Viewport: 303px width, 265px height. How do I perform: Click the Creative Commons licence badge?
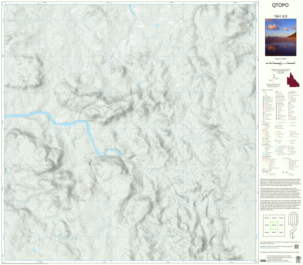pyautogui.click(x=264, y=261)
